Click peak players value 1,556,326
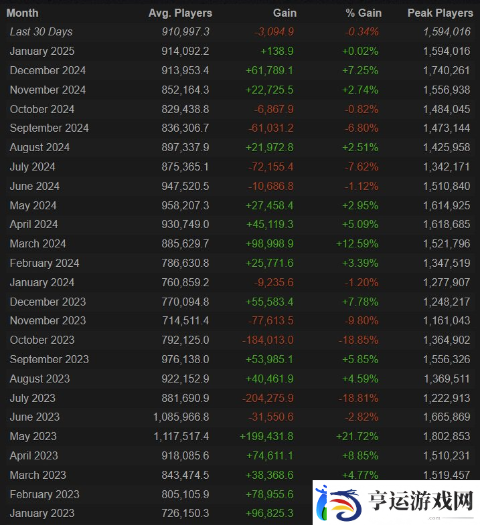 [447, 360]
